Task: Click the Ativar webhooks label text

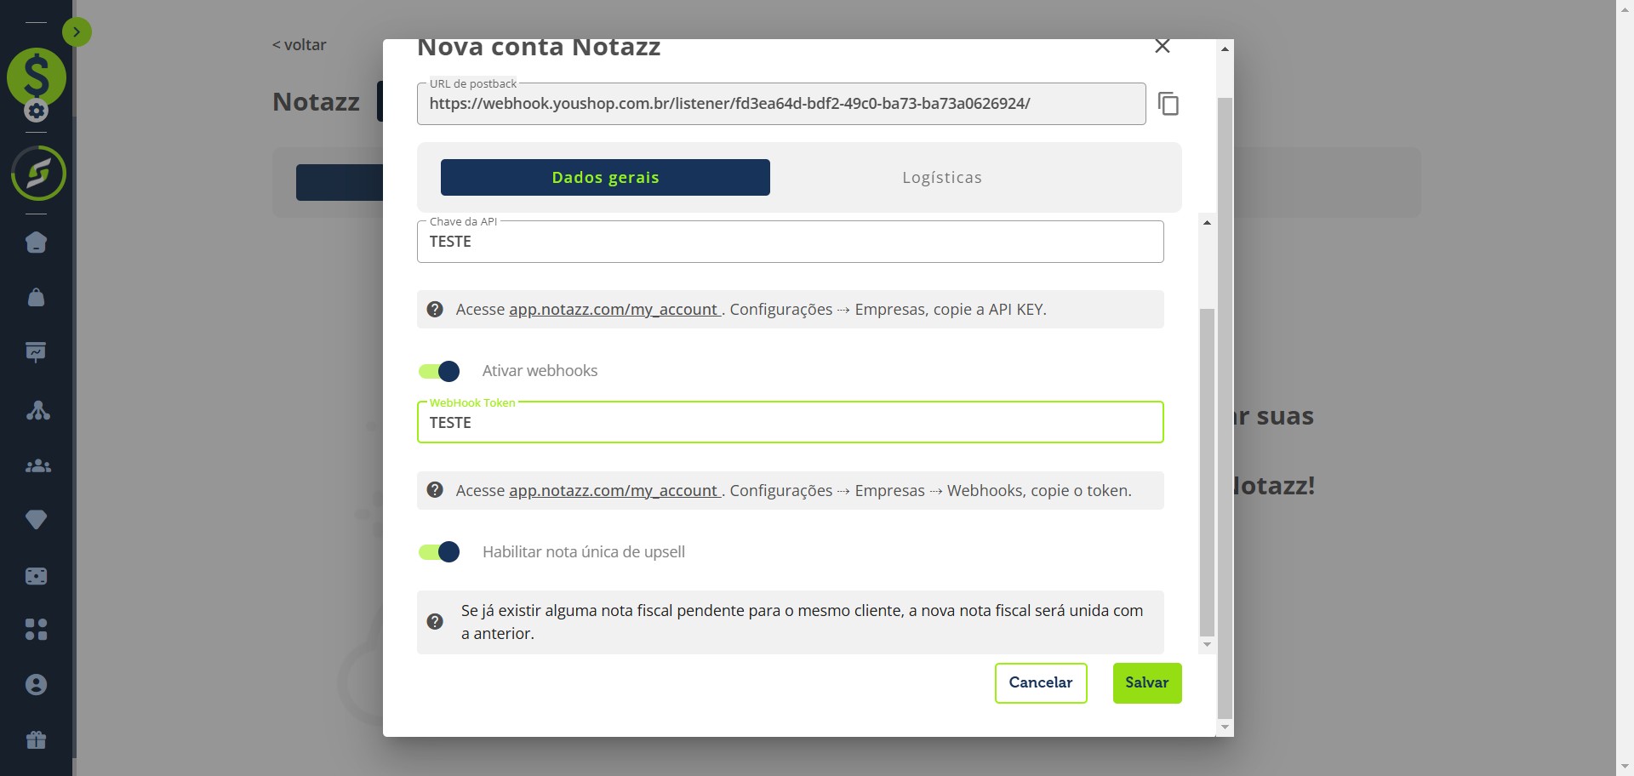Action: coord(540,371)
